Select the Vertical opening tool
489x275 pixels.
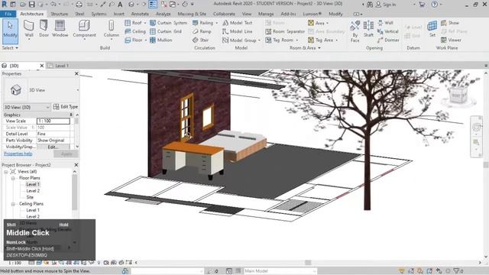coord(388,31)
